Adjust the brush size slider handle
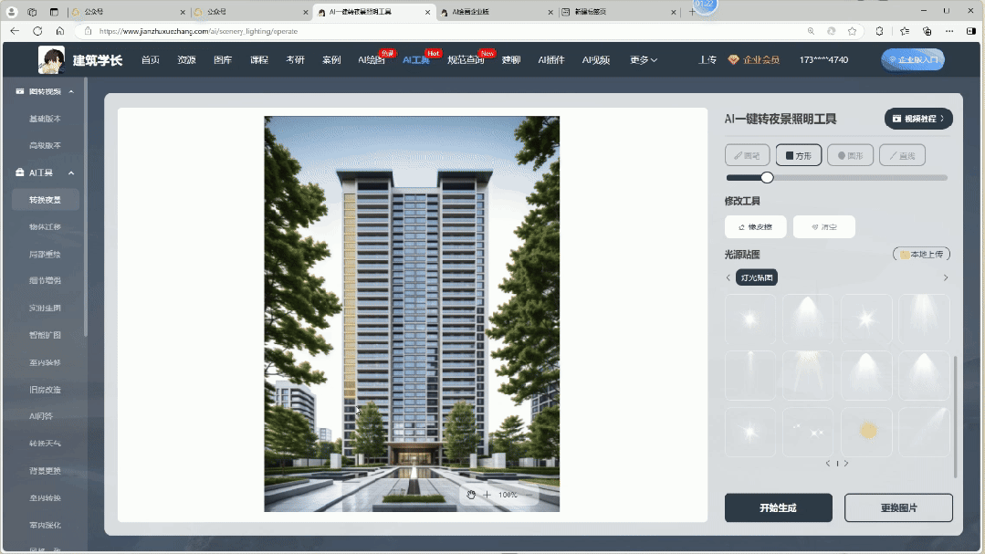Viewport: 985px width, 554px height. pyautogui.click(x=767, y=178)
